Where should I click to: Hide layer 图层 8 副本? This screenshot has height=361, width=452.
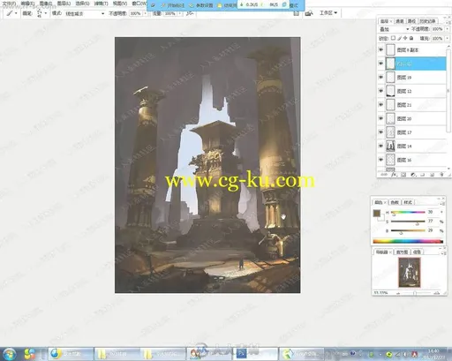pos(380,49)
